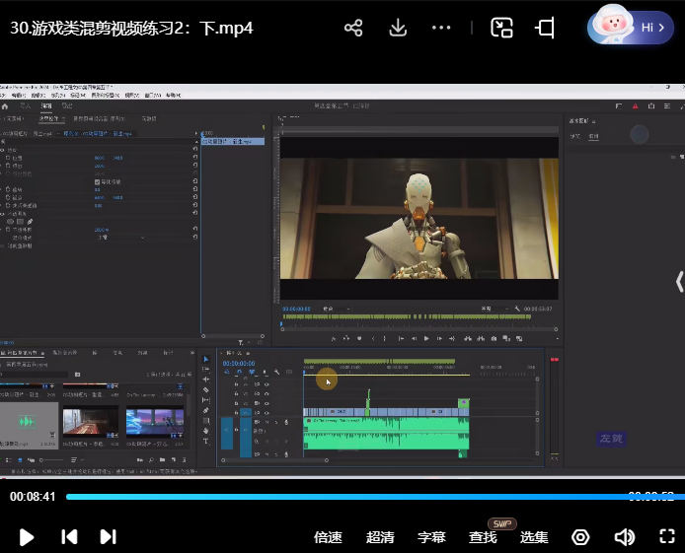Image resolution: width=685 pixels, height=553 pixels.
Task: Open the hexagon player settings icon
Action: (x=581, y=537)
